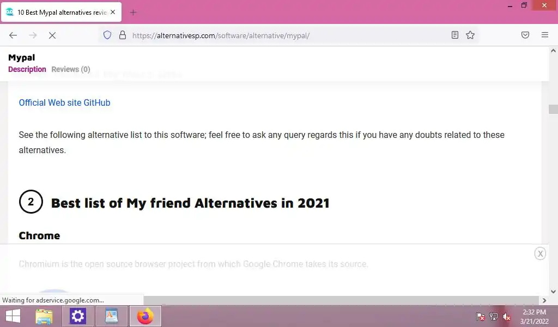
Task: Stop loading the page
Action: tap(52, 35)
